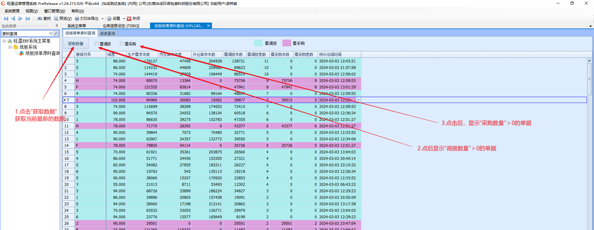Expand the 打印&导出 dropdown arrow

[x=102, y=19]
